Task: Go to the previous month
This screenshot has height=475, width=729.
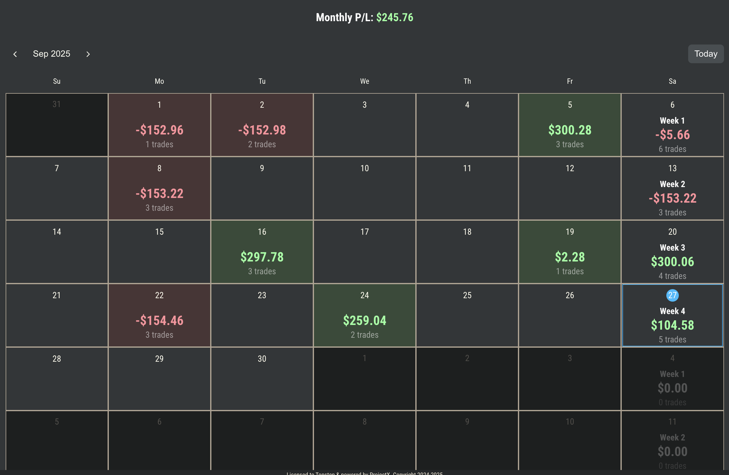Action: 15,54
